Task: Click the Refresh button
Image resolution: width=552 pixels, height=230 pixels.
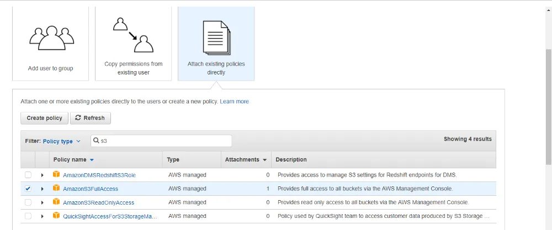Action: coord(91,118)
